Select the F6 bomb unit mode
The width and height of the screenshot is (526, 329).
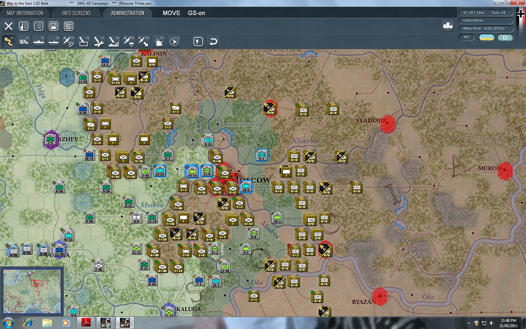(84, 41)
